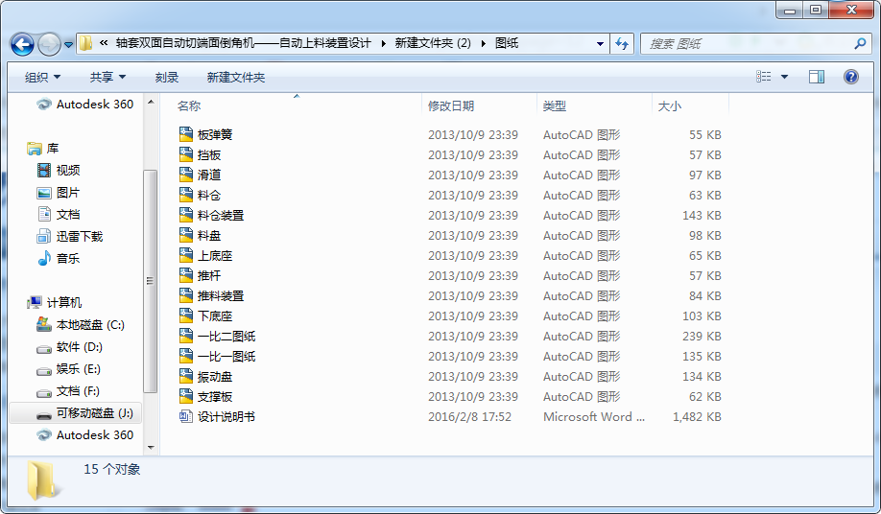The height and width of the screenshot is (514, 881).
Task: Select the 料盘 drawing file icon
Action: click(x=186, y=235)
